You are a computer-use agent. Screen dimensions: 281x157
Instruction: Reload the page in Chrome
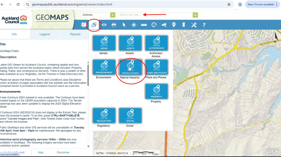[x=18, y=4]
